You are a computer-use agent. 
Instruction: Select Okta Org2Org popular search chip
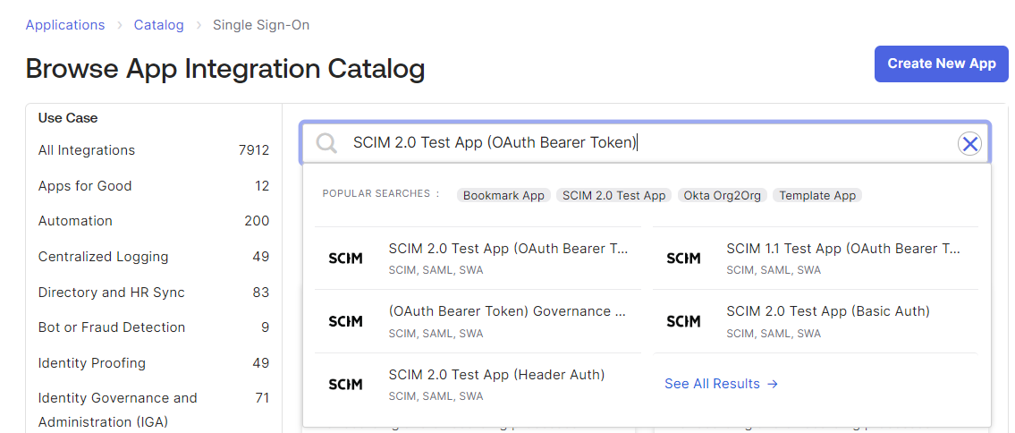coord(723,195)
